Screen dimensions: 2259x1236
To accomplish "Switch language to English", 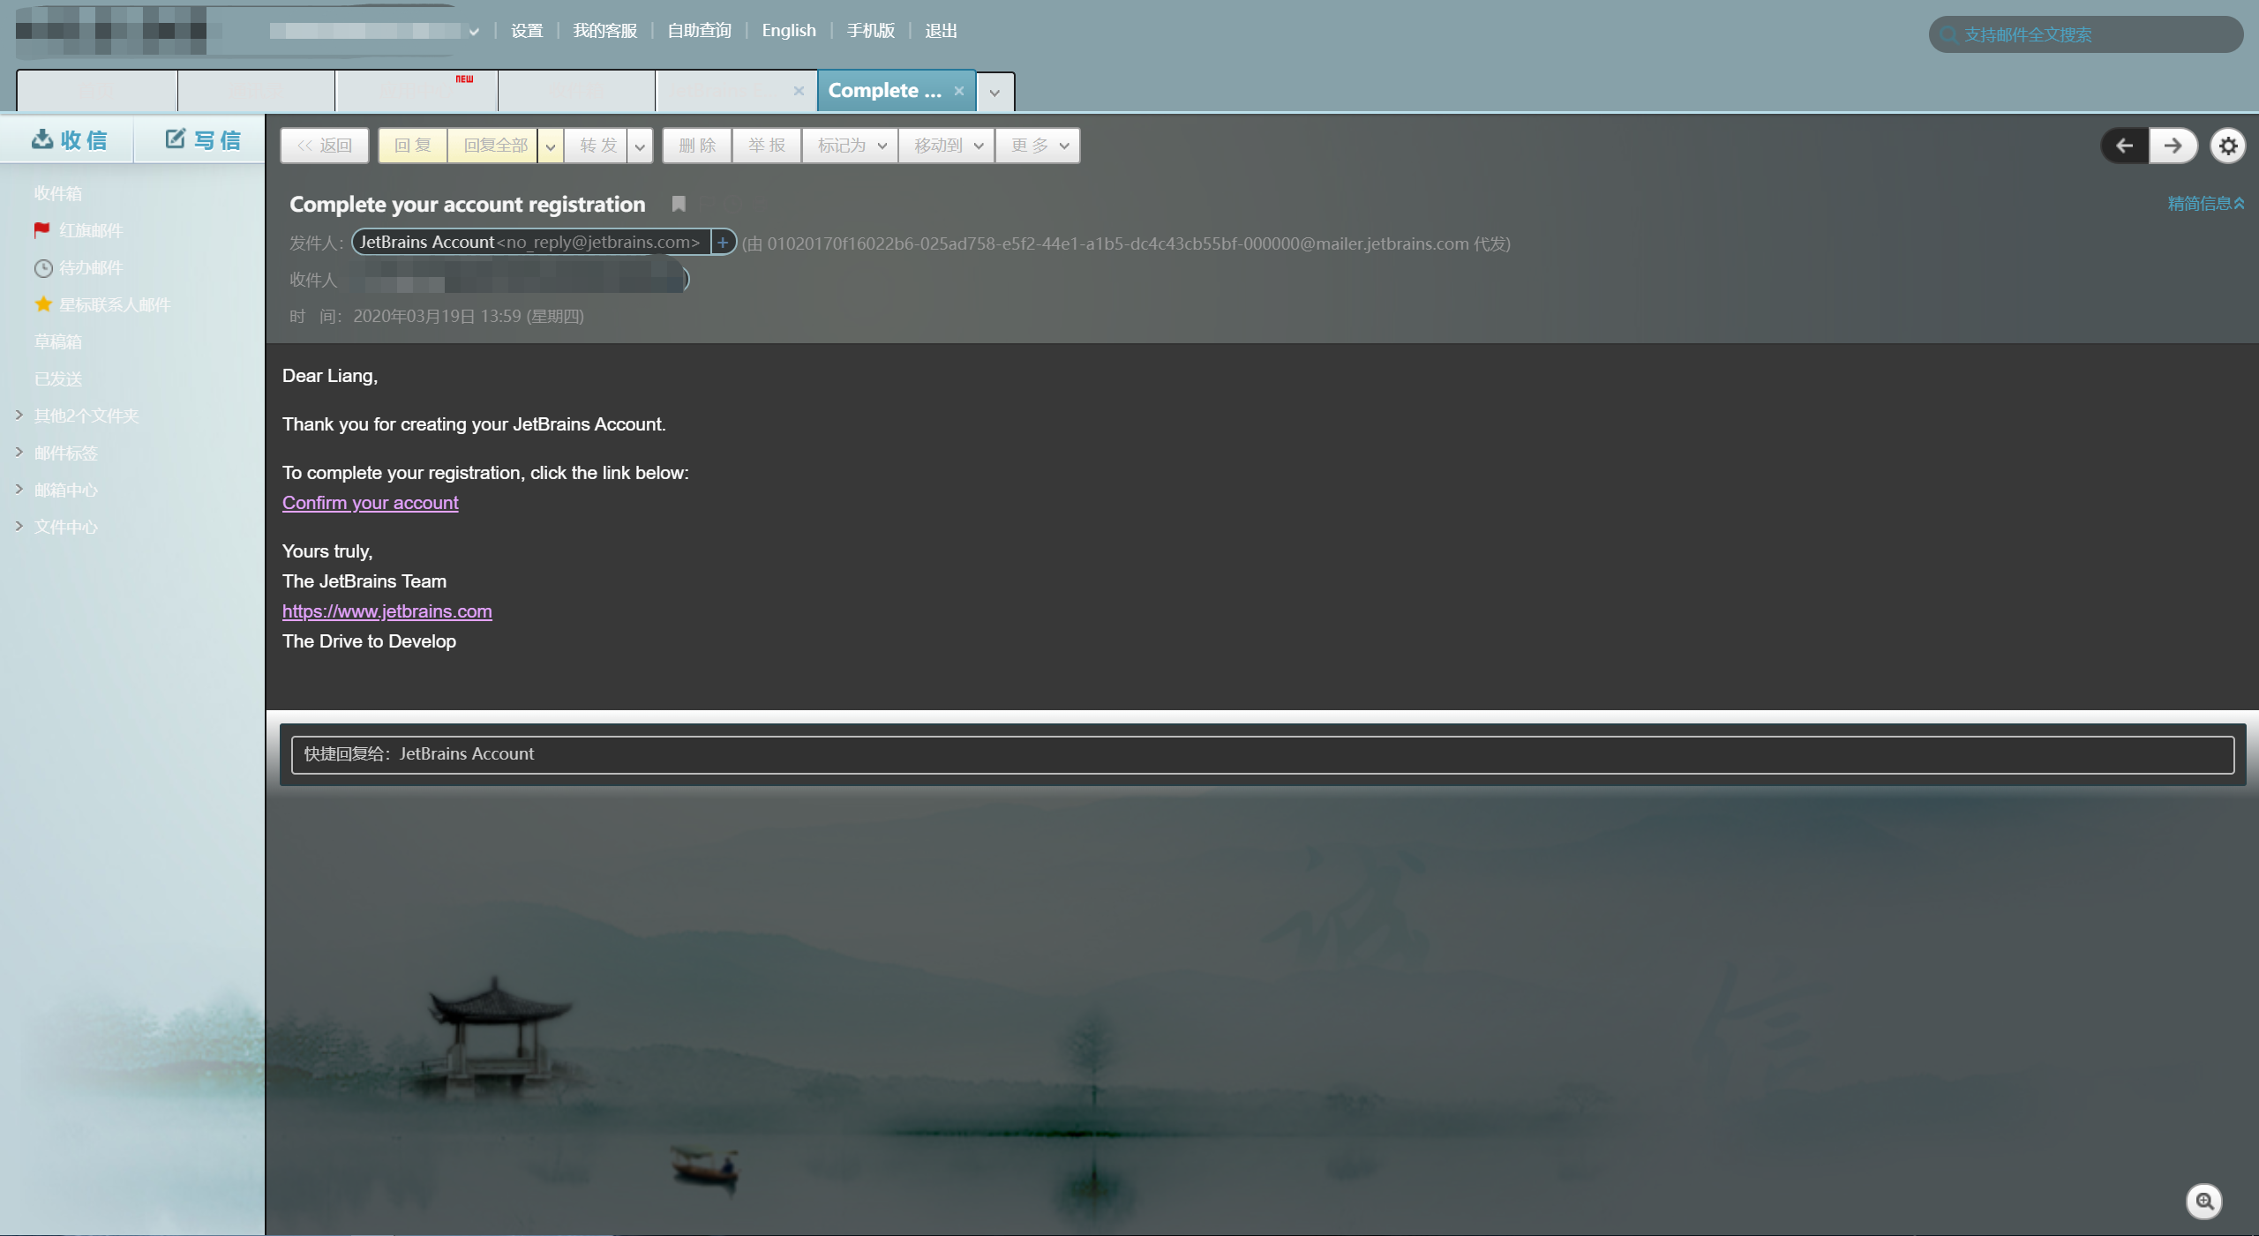I will pos(789,31).
